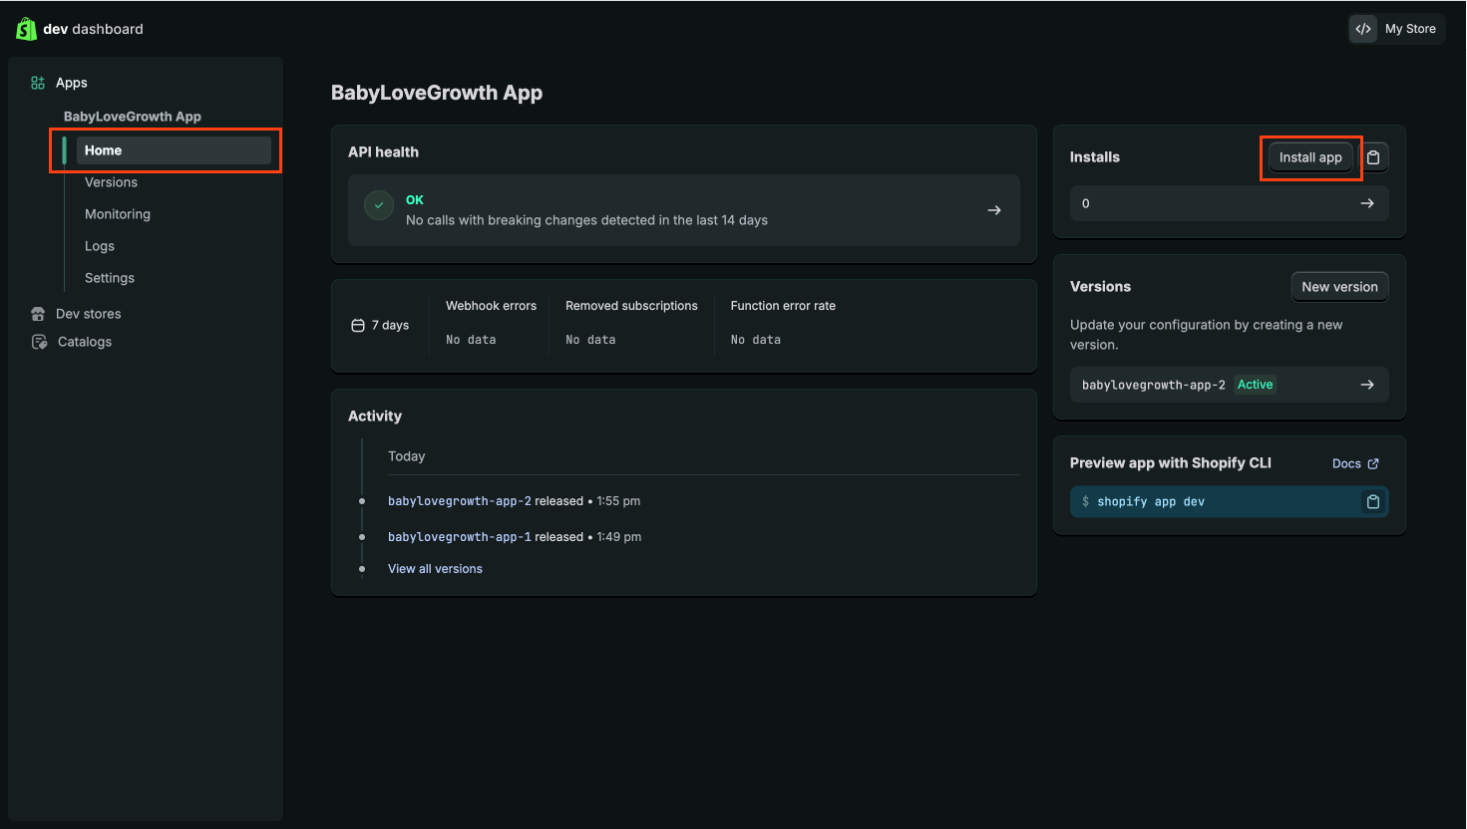Open babylovegrowth-app-2 active version arrow

tap(1366, 385)
